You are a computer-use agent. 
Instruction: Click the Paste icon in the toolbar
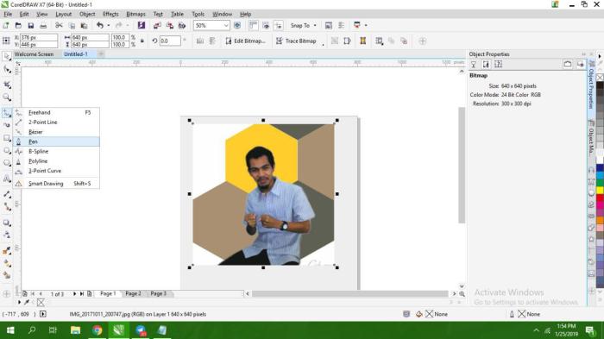tap(84, 25)
